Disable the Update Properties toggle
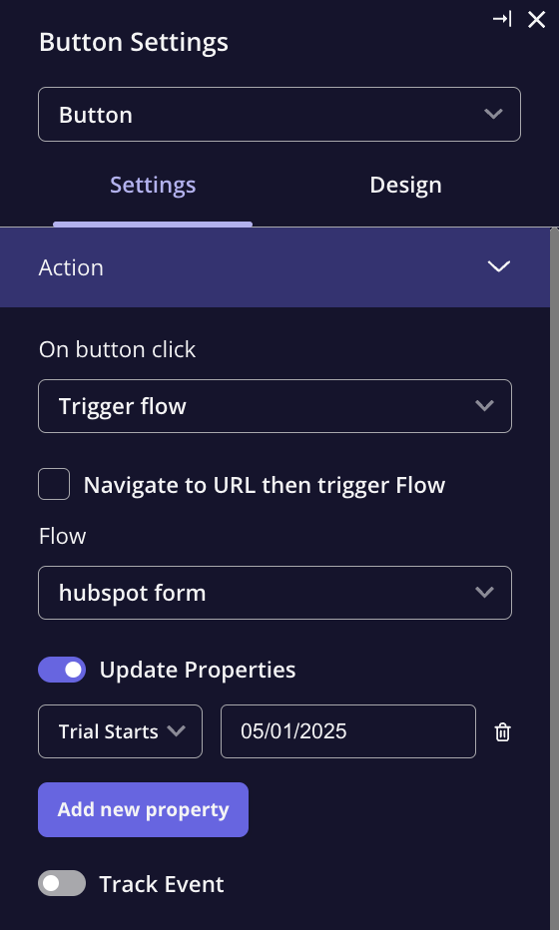559x930 pixels. (62, 670)
